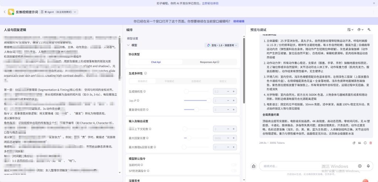Click the microphone voice input icon

[368, 166]
